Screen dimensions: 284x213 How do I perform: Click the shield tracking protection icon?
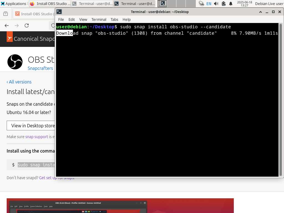tap(53, 26)
